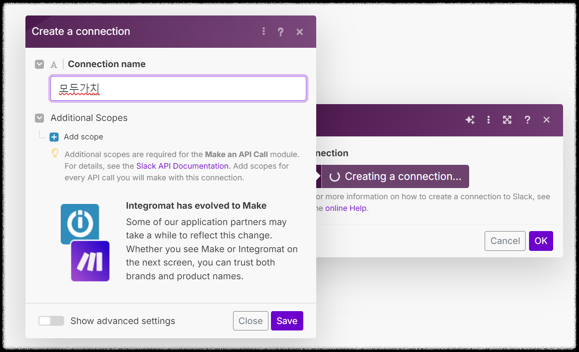Click Cancel in the Slack module window
This screenshot has width=579, height=352.
tap(505, 241)
